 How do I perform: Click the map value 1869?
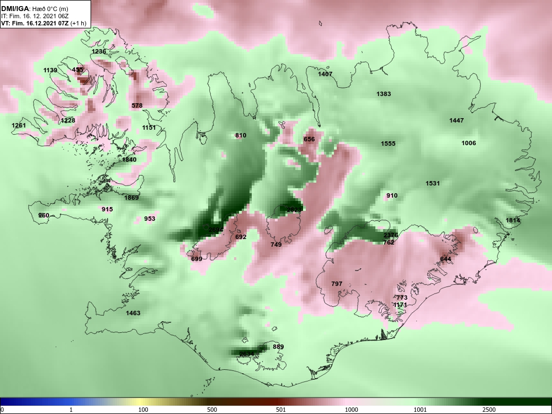131,198
